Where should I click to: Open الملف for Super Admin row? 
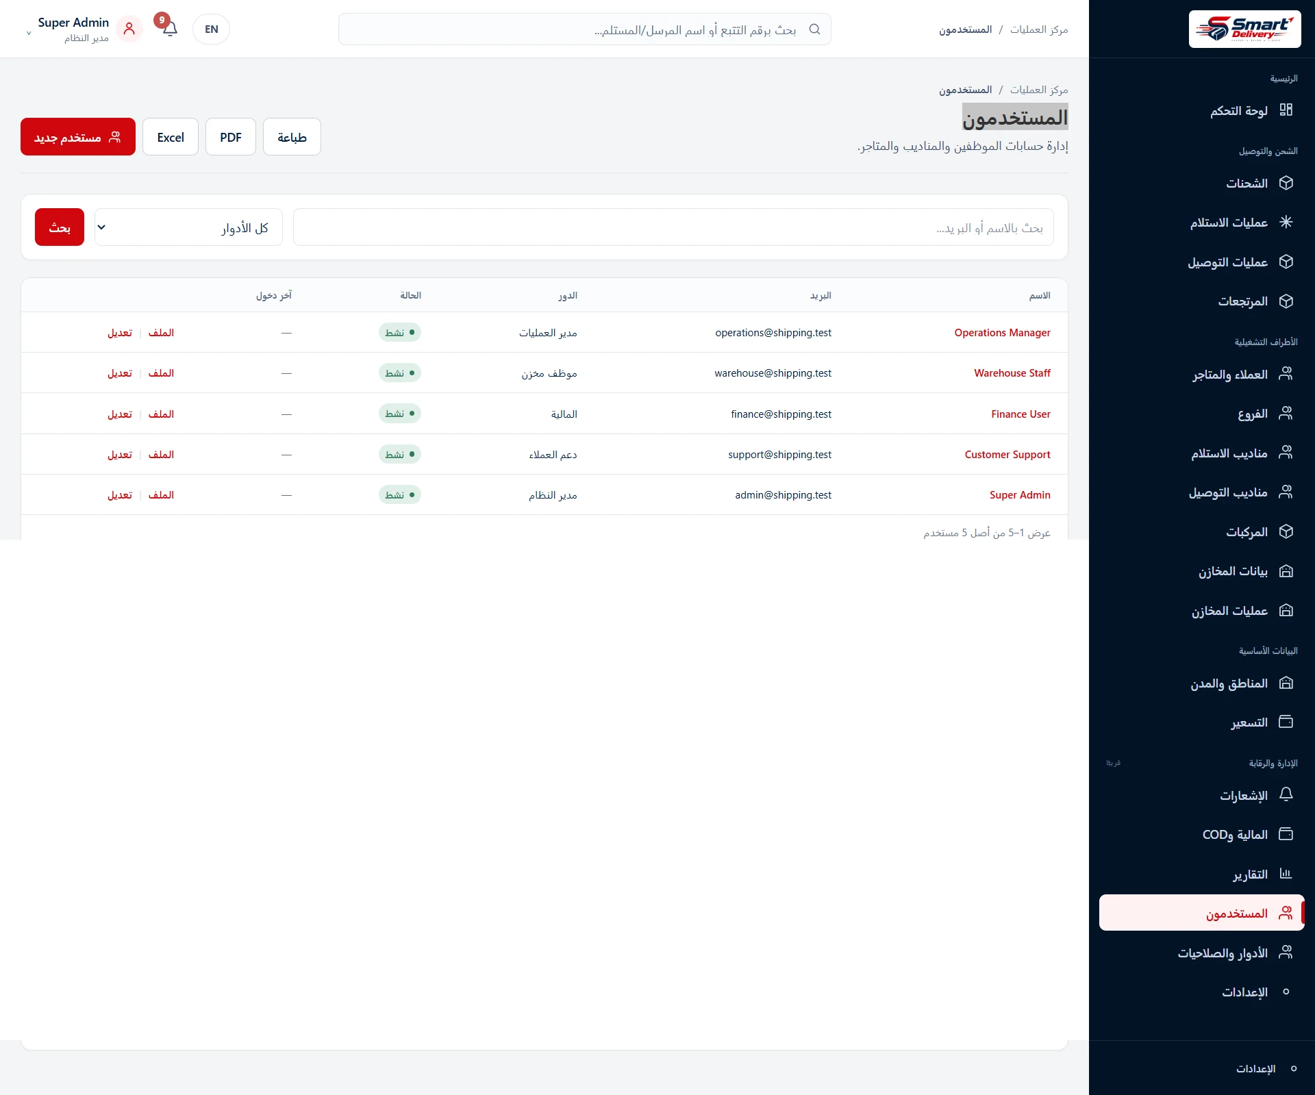click(161, 495)
